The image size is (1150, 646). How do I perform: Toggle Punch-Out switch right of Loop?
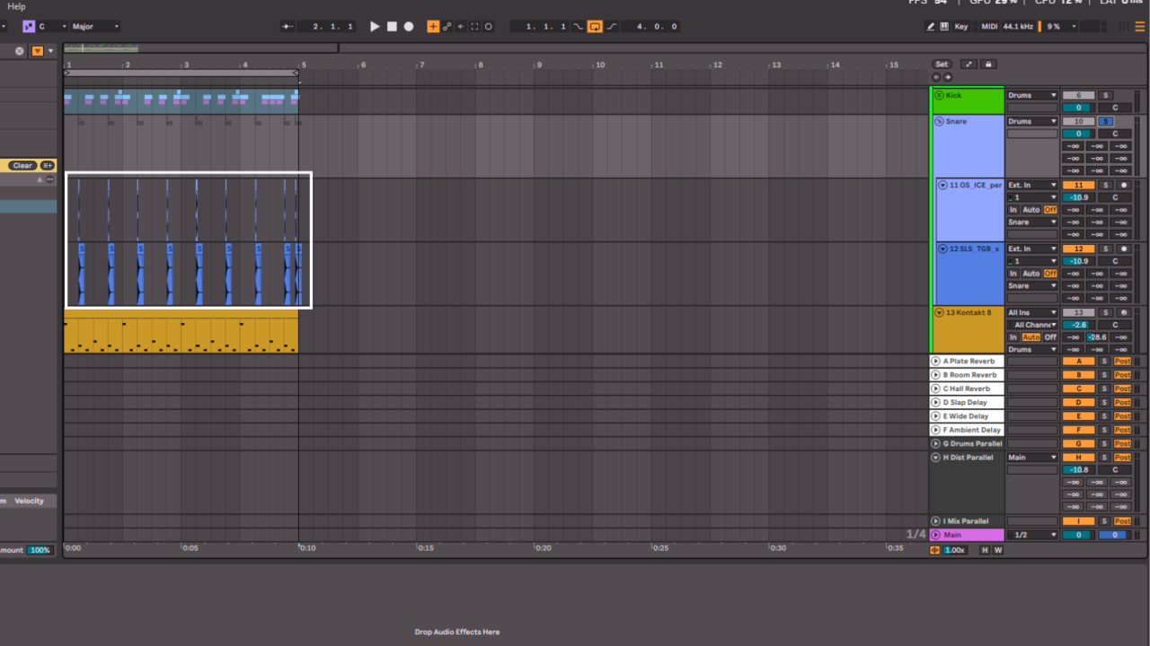[612, 27]
